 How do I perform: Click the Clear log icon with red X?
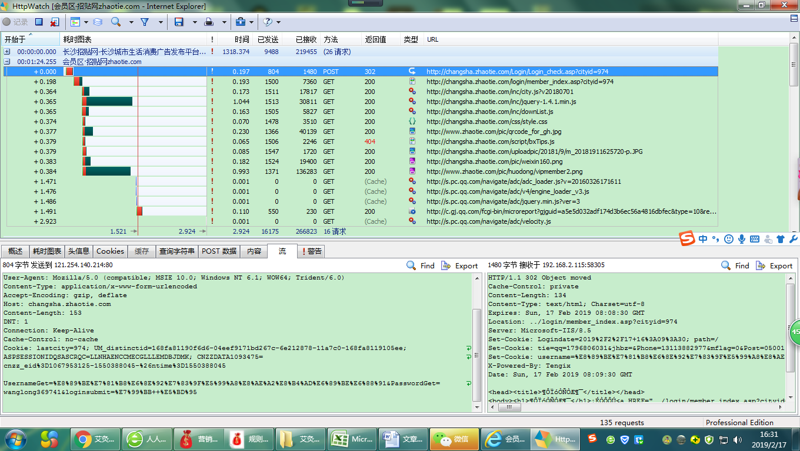[x=55, y=22]
